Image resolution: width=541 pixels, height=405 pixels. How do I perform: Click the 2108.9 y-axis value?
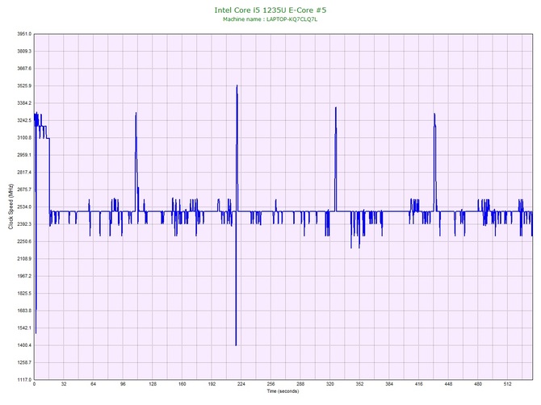pos(24,259)
